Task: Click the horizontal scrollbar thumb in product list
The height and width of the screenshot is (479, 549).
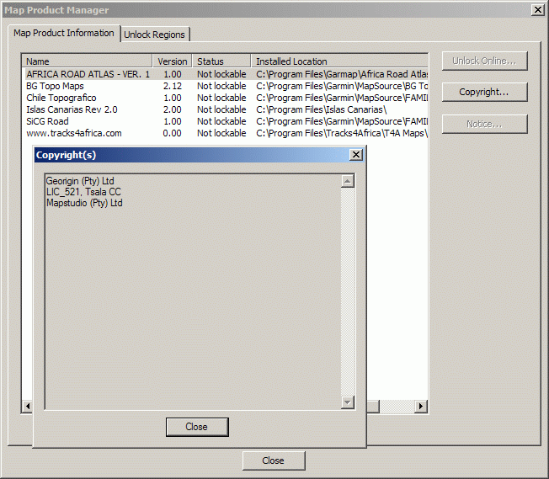Action: [373, 406]
